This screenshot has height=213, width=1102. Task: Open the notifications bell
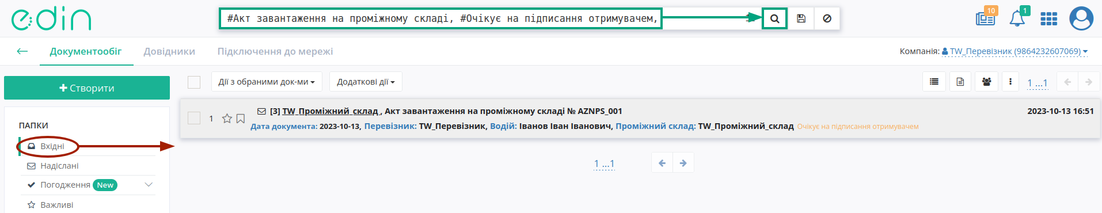(x=1017, y=18)
